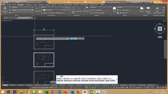Image resolution: width=168 pixels, height=94 pixels.
Task: Open the Home ribbon tab
Action: click(x=9, y=5)
